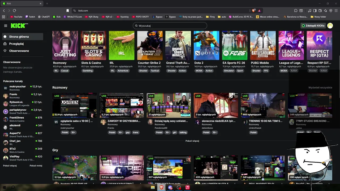Open the Brave VPN shield icon
Screen dimensions: 340x191
331,11
